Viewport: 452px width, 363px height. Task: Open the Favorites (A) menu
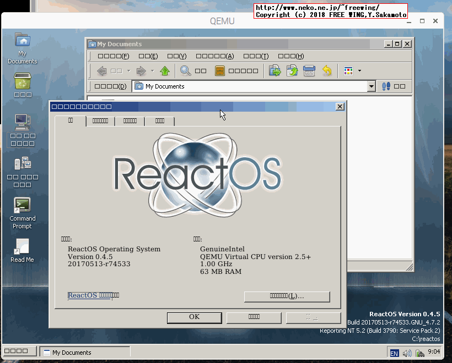[215, 56]
